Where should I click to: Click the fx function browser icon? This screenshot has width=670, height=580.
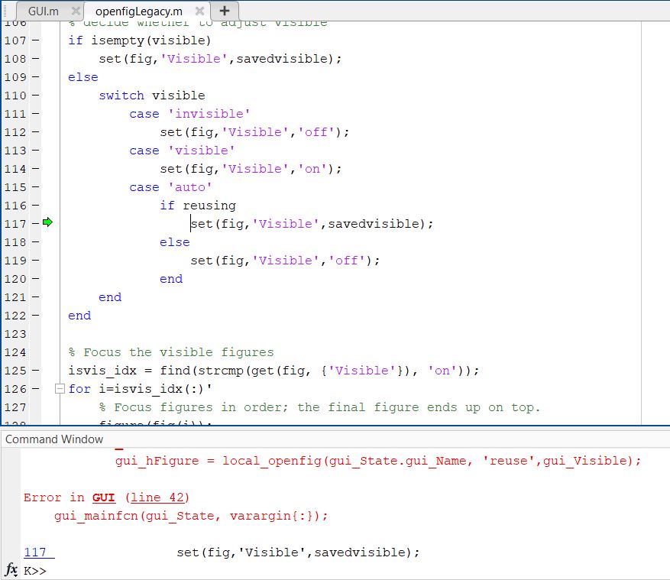11,570
